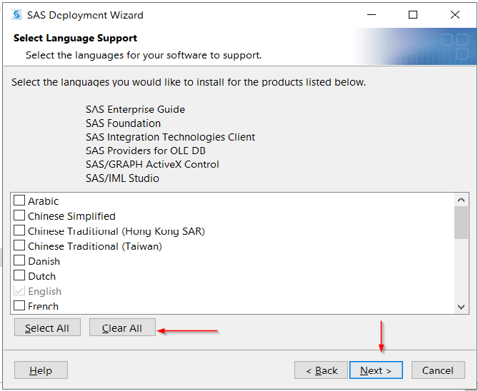478x391 pixels.
Task: Go to previous step with Back
Action: [321, 370]
